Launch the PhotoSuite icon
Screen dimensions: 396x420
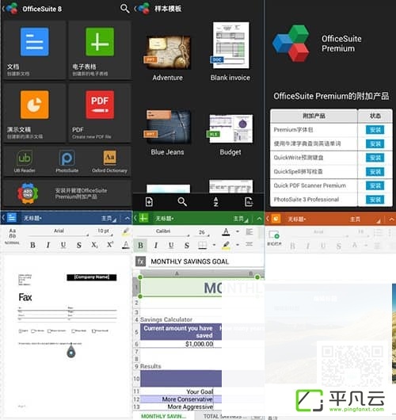pos(67,161)
